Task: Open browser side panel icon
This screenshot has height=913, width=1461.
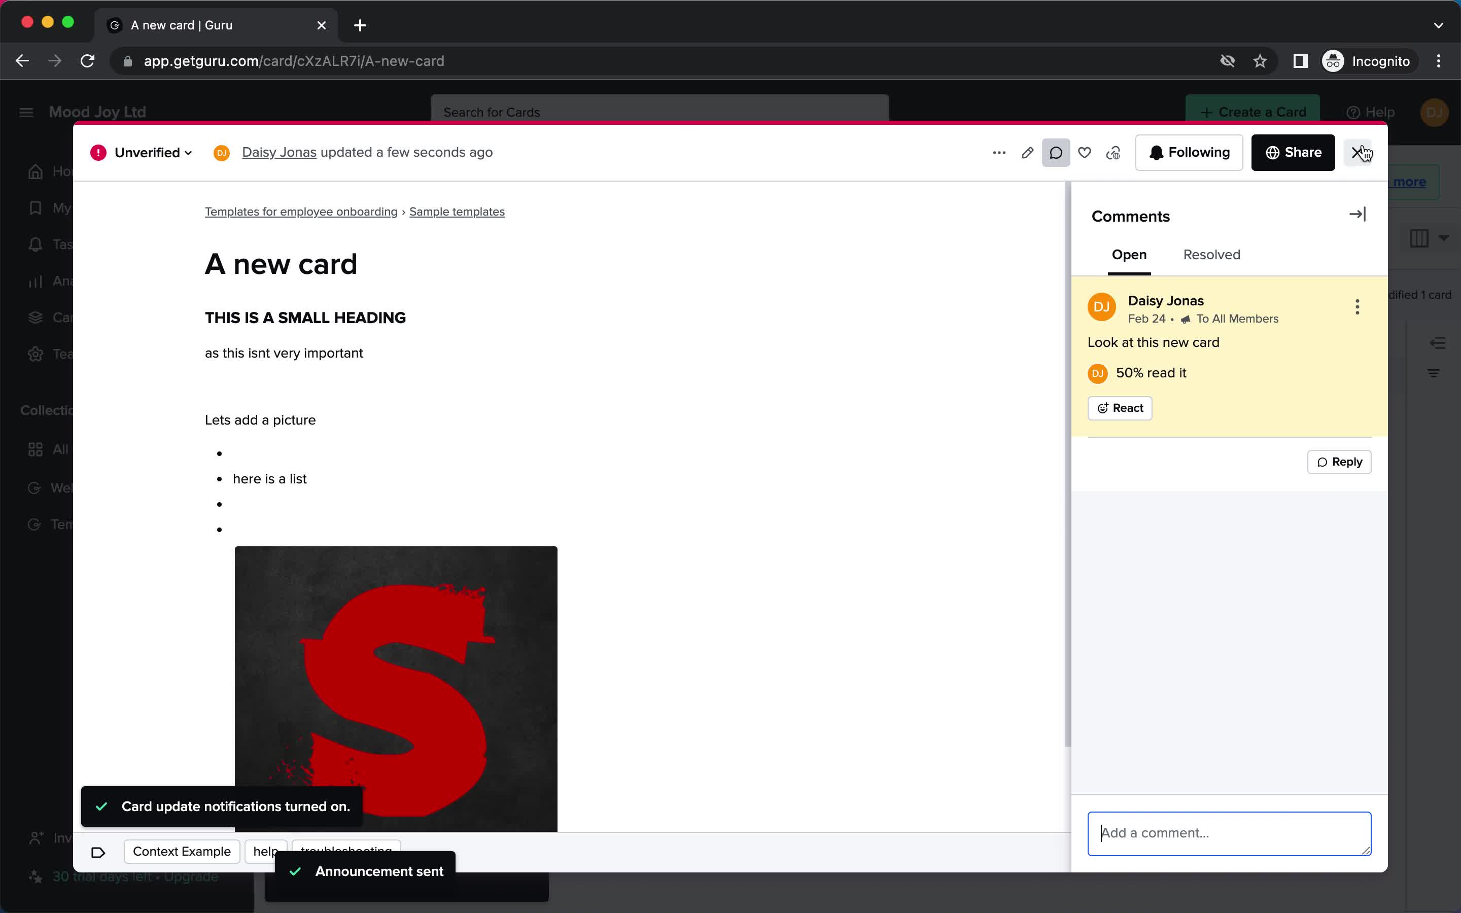Action: (1300, 61)
